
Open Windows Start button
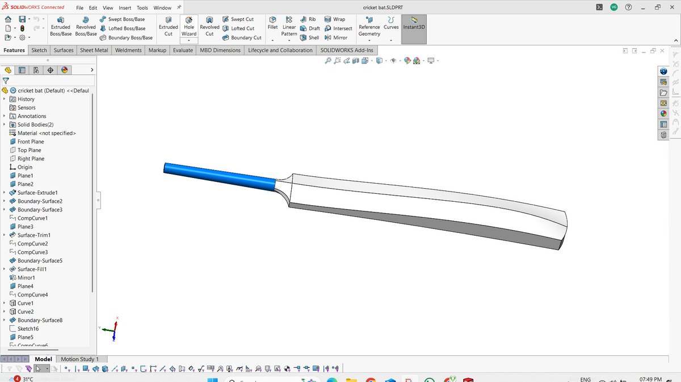tap(212, 379)
